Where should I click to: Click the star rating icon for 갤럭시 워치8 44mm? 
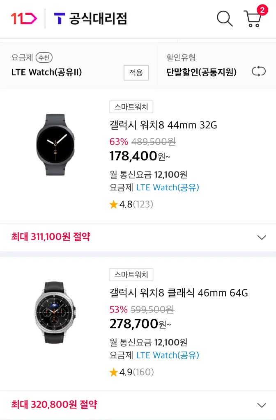click(113, 204)
